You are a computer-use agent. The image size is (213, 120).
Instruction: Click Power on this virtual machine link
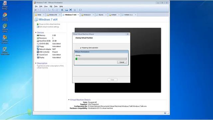pos(50,24)
